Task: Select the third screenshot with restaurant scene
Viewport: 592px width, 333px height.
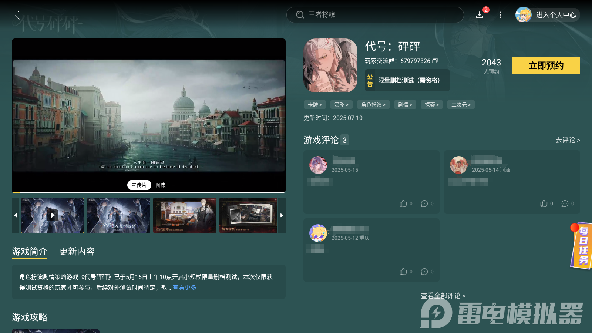Action: 185,215
